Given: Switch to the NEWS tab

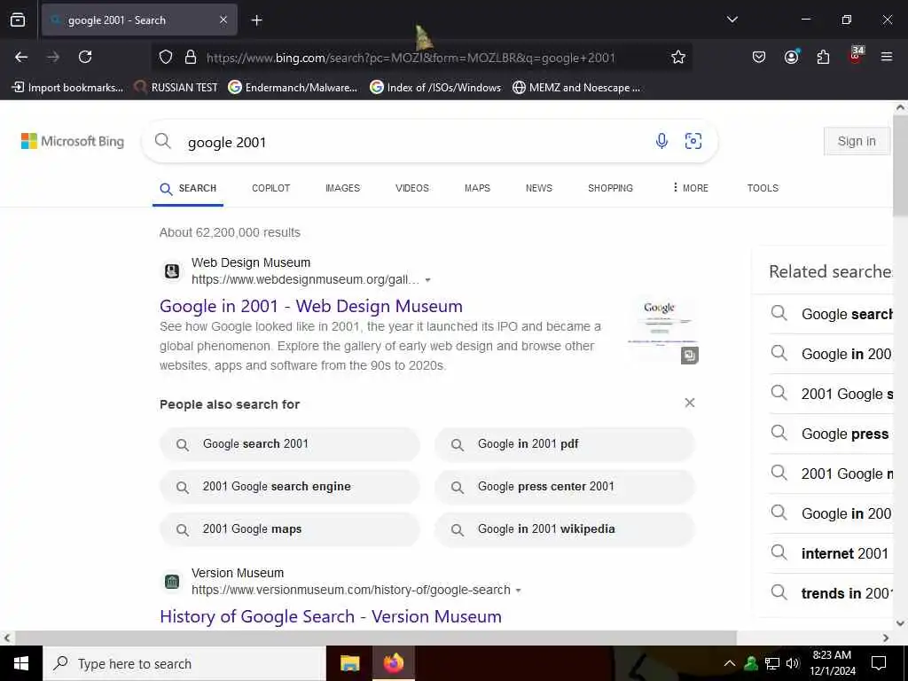Looking at the screenshot, I should click(x=539, y=188).
